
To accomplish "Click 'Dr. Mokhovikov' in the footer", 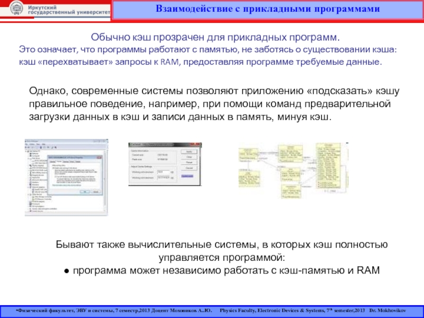I will point(387,311).
